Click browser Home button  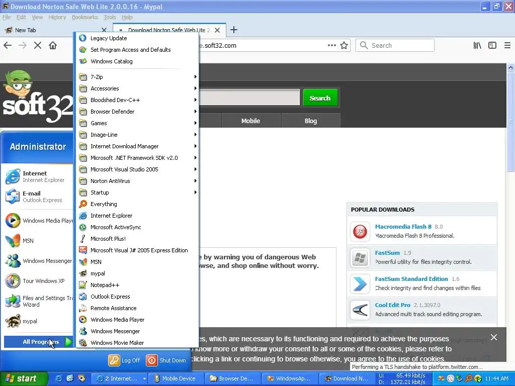pos(52,45)
